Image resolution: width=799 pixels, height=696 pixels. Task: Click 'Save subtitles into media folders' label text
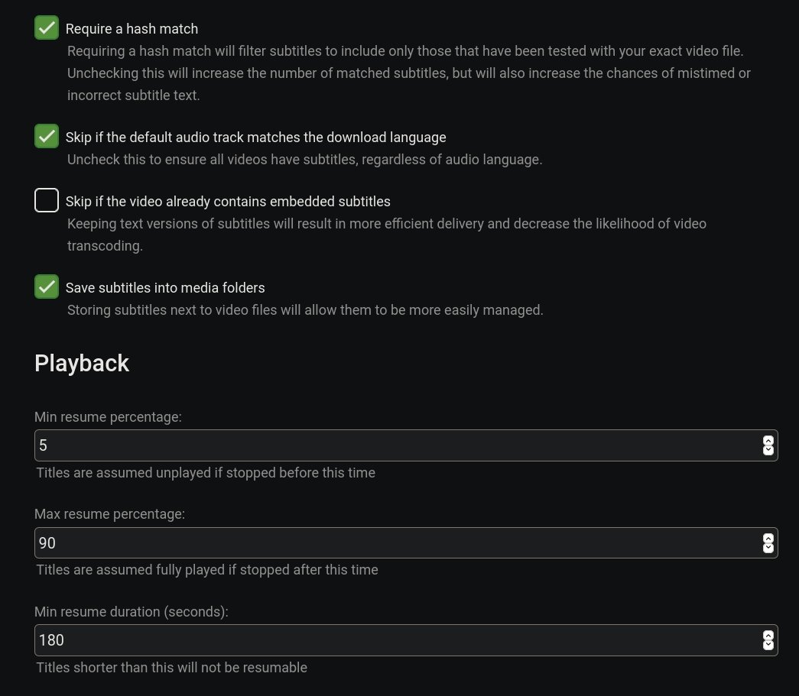pos(165,288)
